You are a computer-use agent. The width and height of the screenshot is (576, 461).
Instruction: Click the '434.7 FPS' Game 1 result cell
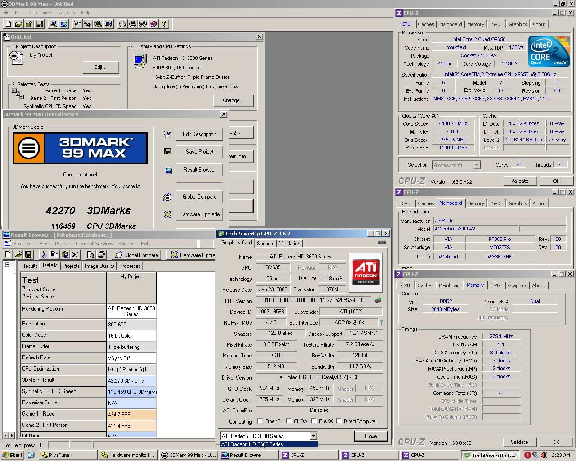point(131,414)
